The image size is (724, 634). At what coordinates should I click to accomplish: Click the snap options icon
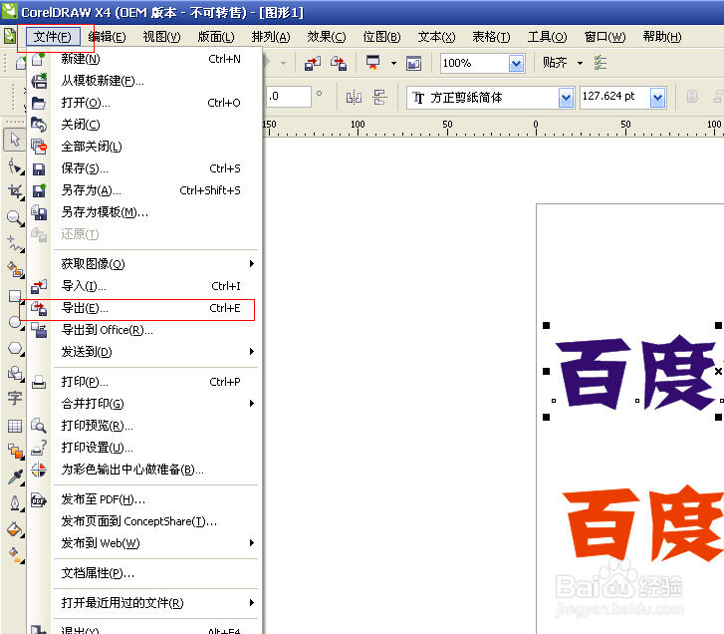(x=600, y=63)
